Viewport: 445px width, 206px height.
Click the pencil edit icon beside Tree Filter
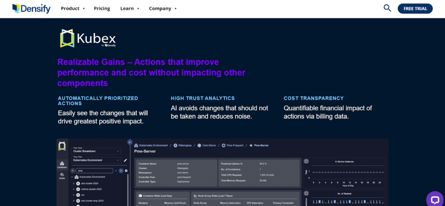(x=126, y=160)
